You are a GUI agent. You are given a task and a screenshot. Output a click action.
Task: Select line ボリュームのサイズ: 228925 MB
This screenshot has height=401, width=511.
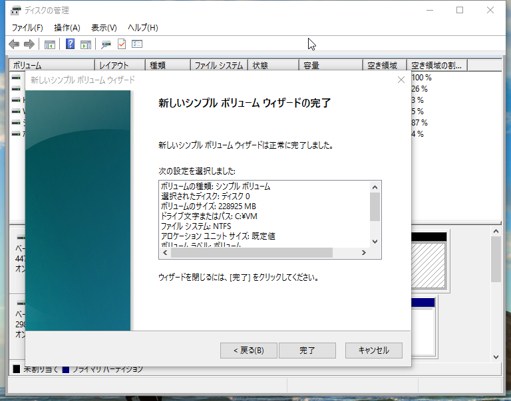[208, 206]
